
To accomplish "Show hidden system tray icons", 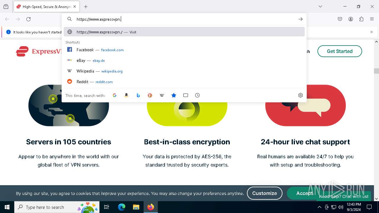I will (x=319, y=207).
